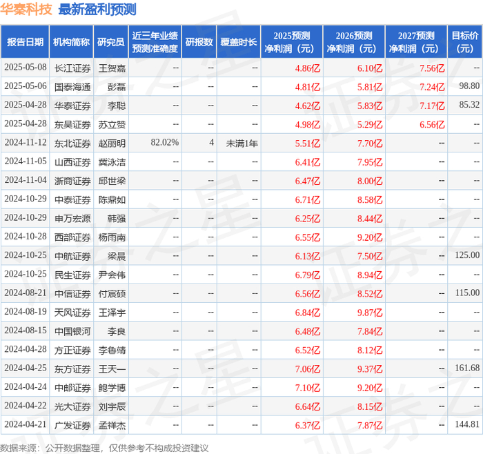Click the 161.68 target price
This screenshot has width=483, height=454.
click(x=467, y=368)
